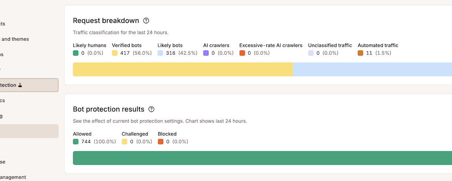
Task: Click light blue Likely bots swatch
Action: (160, 53)
